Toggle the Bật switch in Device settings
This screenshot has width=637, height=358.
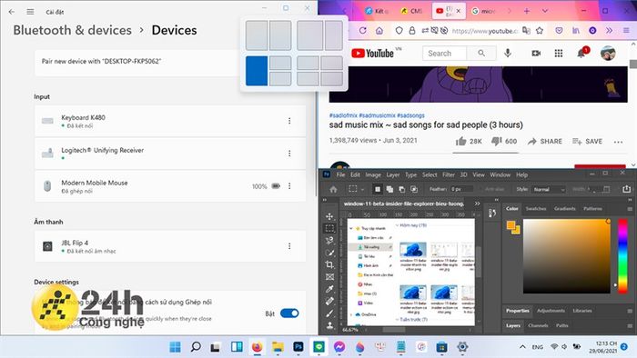coord(289,313)
